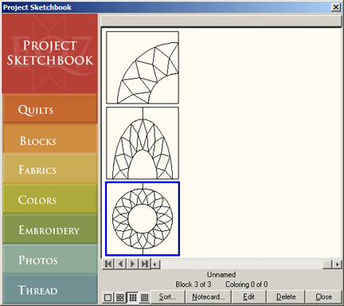Go to the previous block arrow
The image size is (344, 306).
click(120, 264)
